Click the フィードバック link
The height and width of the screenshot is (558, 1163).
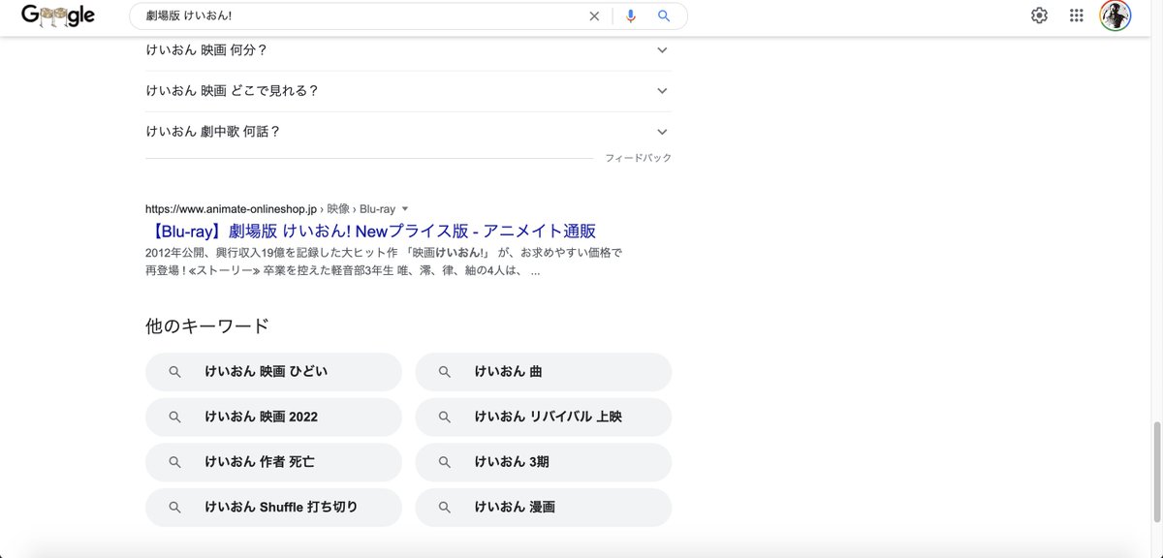click(x=638, y=158)
